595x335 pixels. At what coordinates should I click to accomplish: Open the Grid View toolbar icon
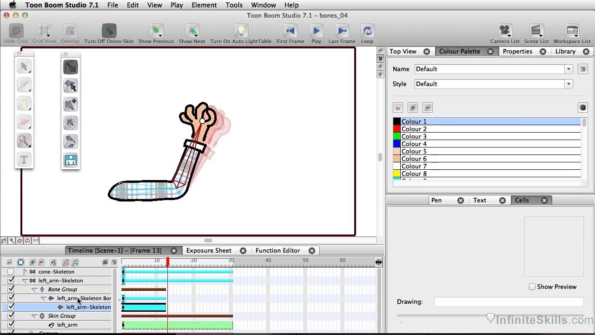(44, 31)
